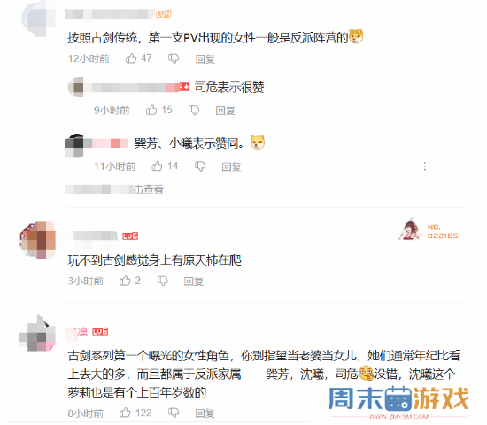Dislike the 原天柿在爬 comment
Image resolution: width=487 pixels, height=425 pixels.
tap(163, 281)
